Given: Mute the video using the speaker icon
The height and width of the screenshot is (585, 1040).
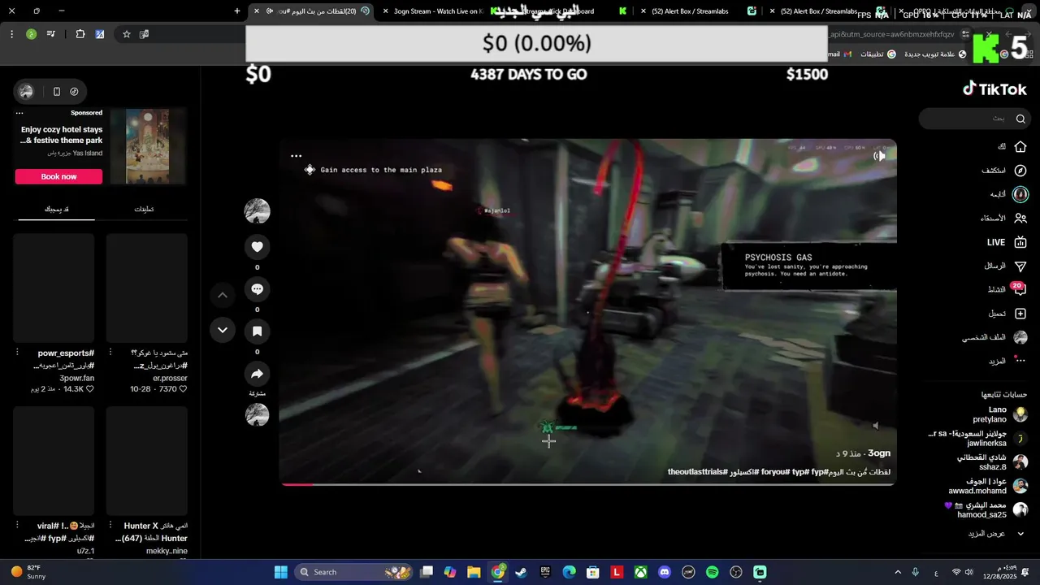Looking at the screenshot, I should pos(875,425).
